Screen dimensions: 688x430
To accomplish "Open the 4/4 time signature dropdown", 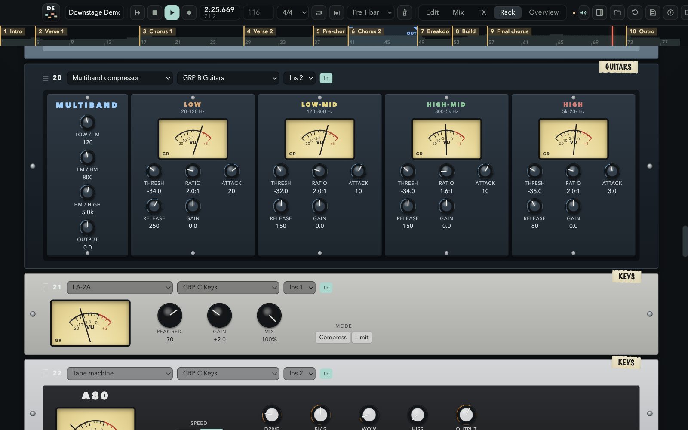I will coord(293,12).
